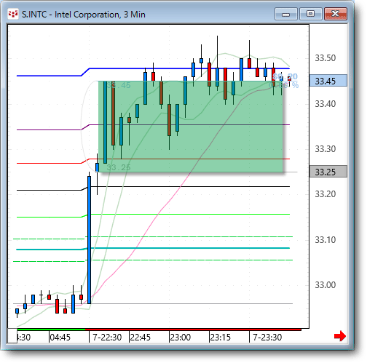This screenshot has width=367, height=363.
Task: Click the 33.10 price axis label
Action: tap(325, 240)
